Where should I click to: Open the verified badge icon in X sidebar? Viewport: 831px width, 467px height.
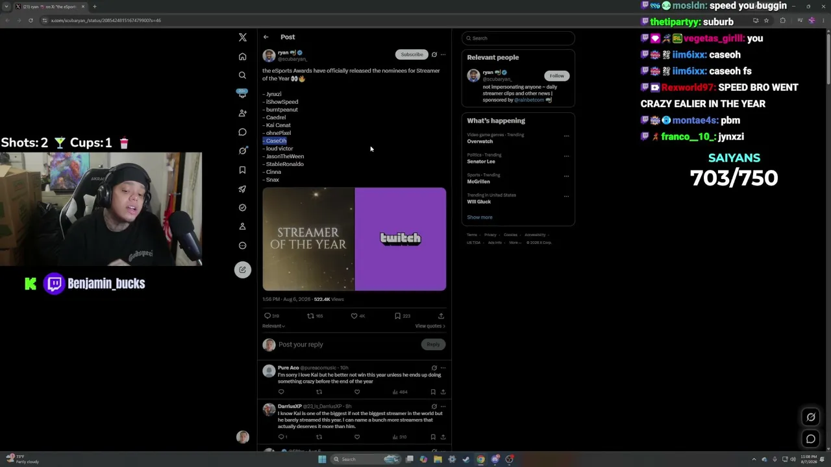click(242, 208)
